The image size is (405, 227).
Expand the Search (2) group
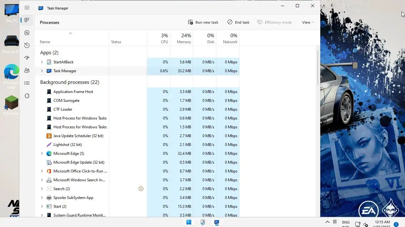(x=42, y=189)
